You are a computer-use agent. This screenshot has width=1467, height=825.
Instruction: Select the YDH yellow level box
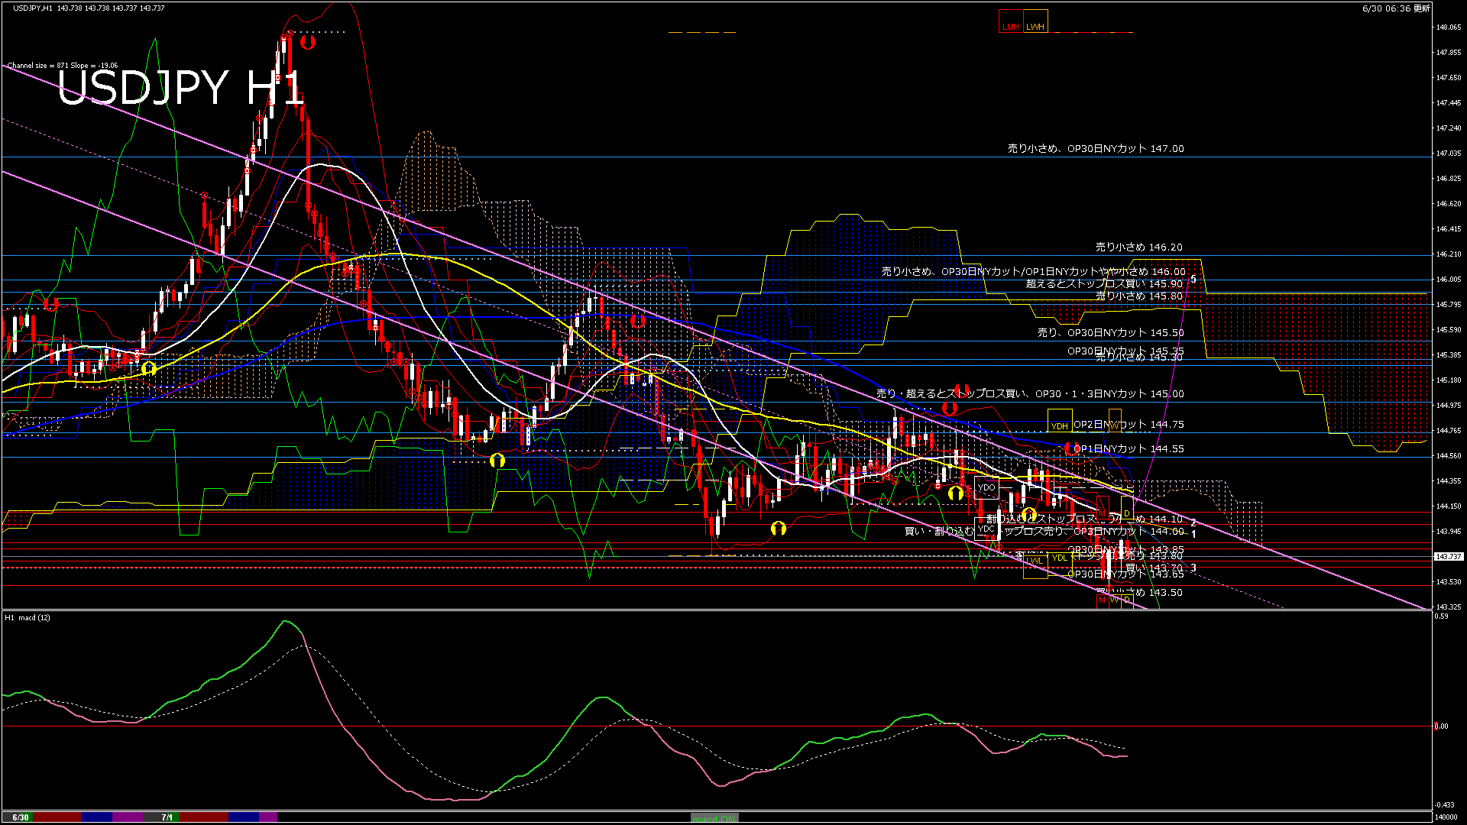(x=1060, y=421)
